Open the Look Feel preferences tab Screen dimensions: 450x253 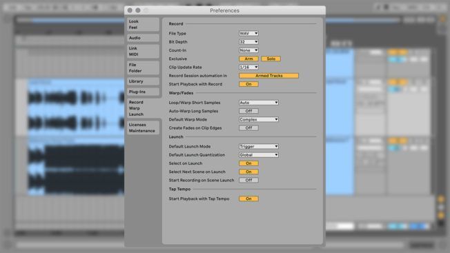[x=143, y=24]
